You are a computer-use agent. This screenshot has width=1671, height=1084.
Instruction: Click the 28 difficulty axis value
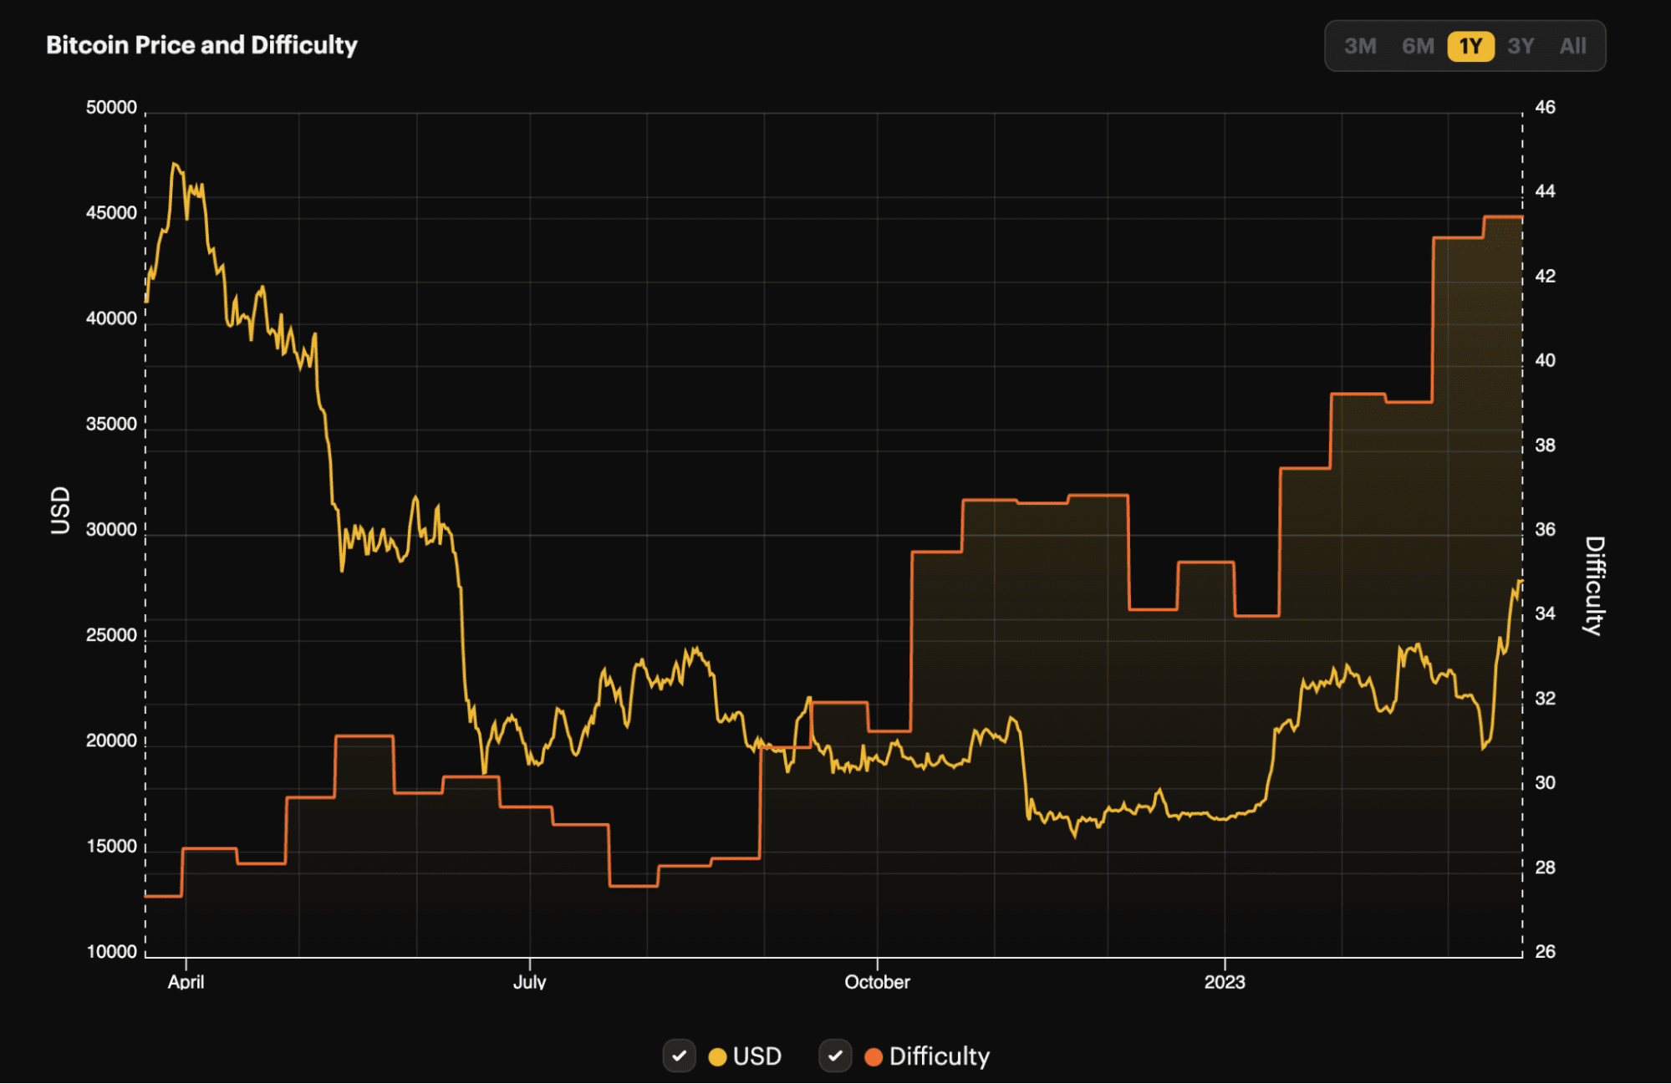pos(1545,868)
